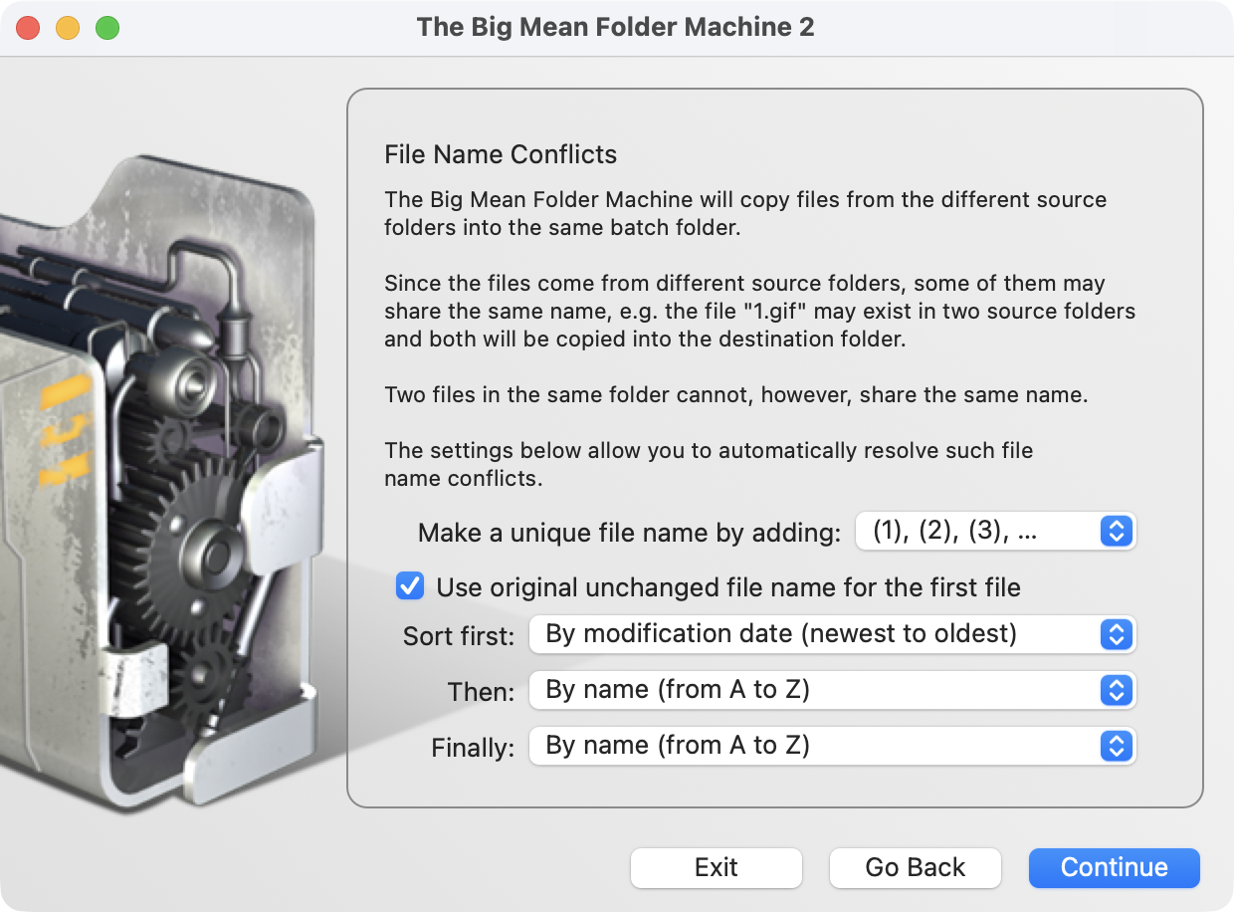This screenshot has height=912, width=1234.
Task: Minimize window with yellow button
Action: [x=68, y=28]
